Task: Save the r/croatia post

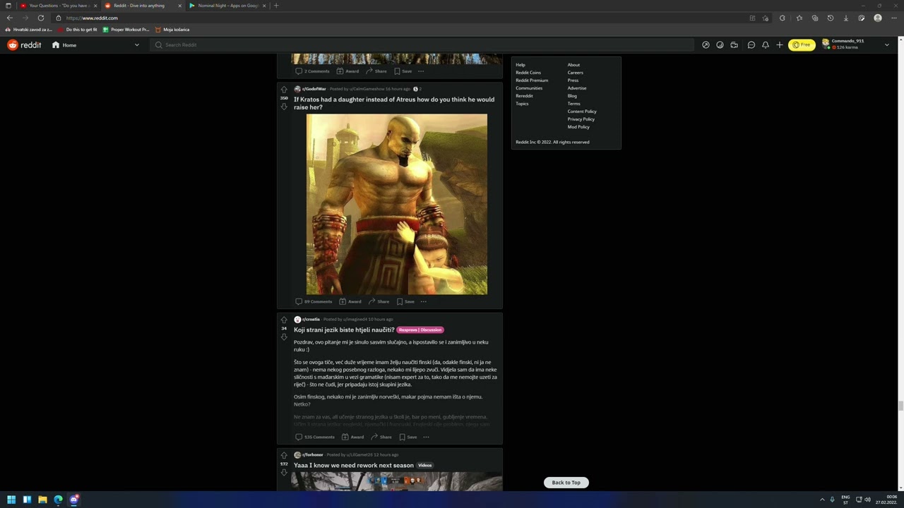Action: tap(409, 437)
